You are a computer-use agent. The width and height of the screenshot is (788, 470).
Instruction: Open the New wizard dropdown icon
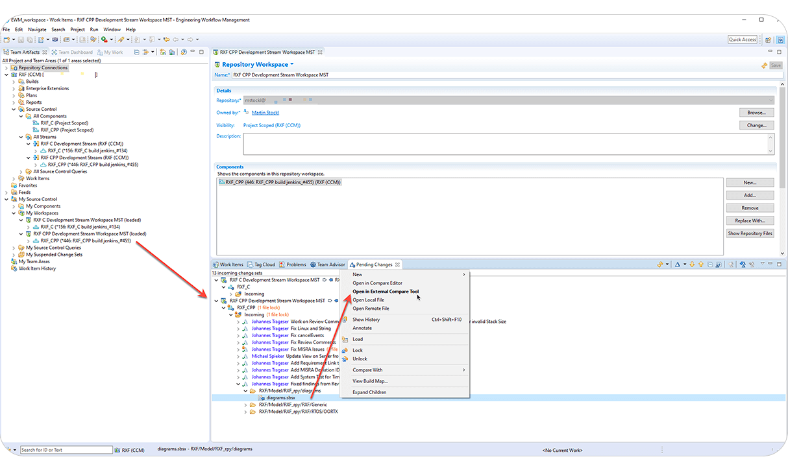click(x=13, y=40)
